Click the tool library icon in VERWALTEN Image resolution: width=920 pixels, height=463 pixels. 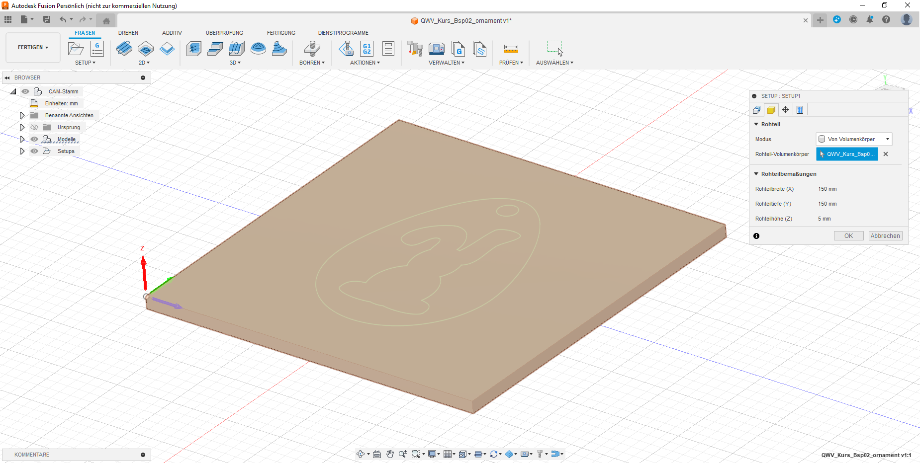(x=415, y=49)
